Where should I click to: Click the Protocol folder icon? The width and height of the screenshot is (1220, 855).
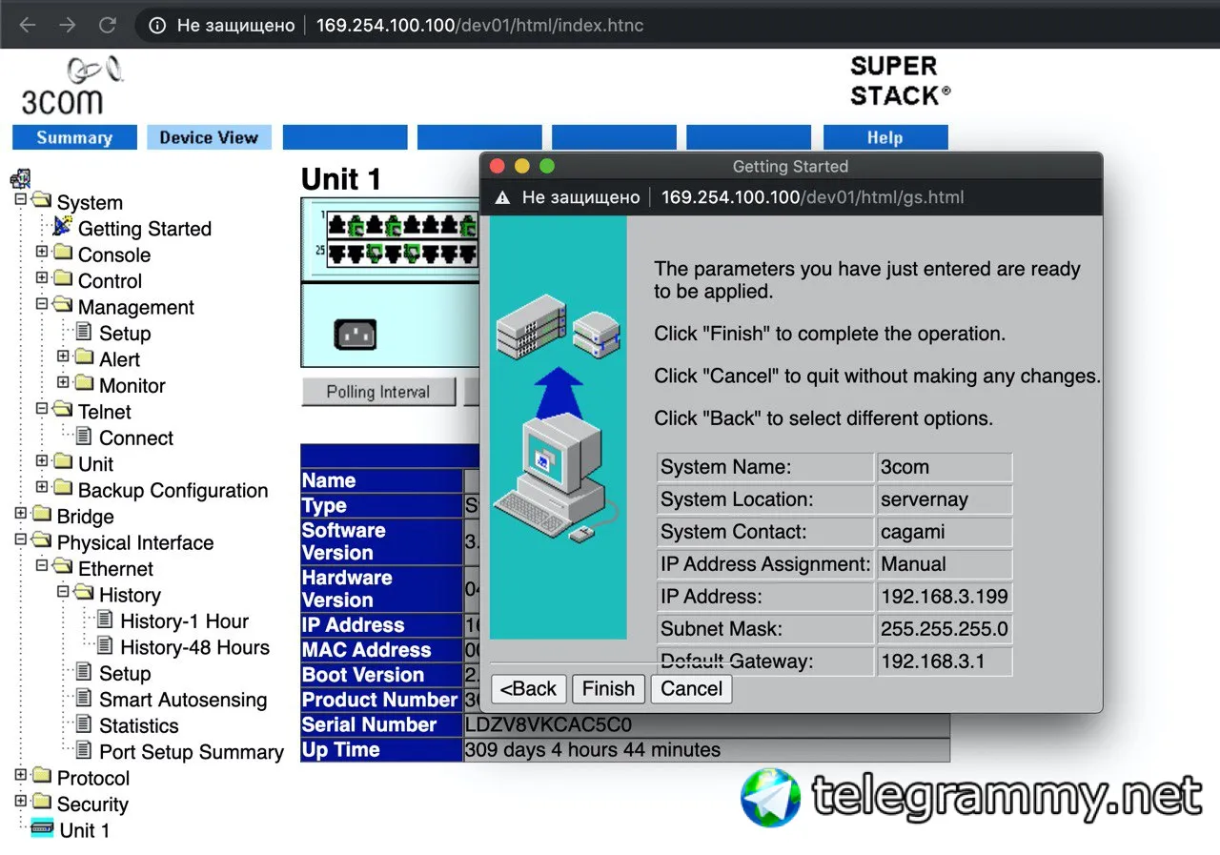(x=41, y=777)
